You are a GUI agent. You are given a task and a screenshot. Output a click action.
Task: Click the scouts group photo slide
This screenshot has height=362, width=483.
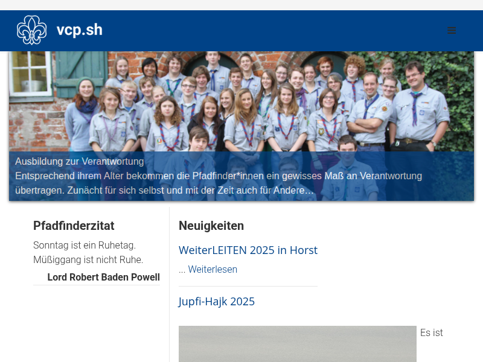point(241,103)
